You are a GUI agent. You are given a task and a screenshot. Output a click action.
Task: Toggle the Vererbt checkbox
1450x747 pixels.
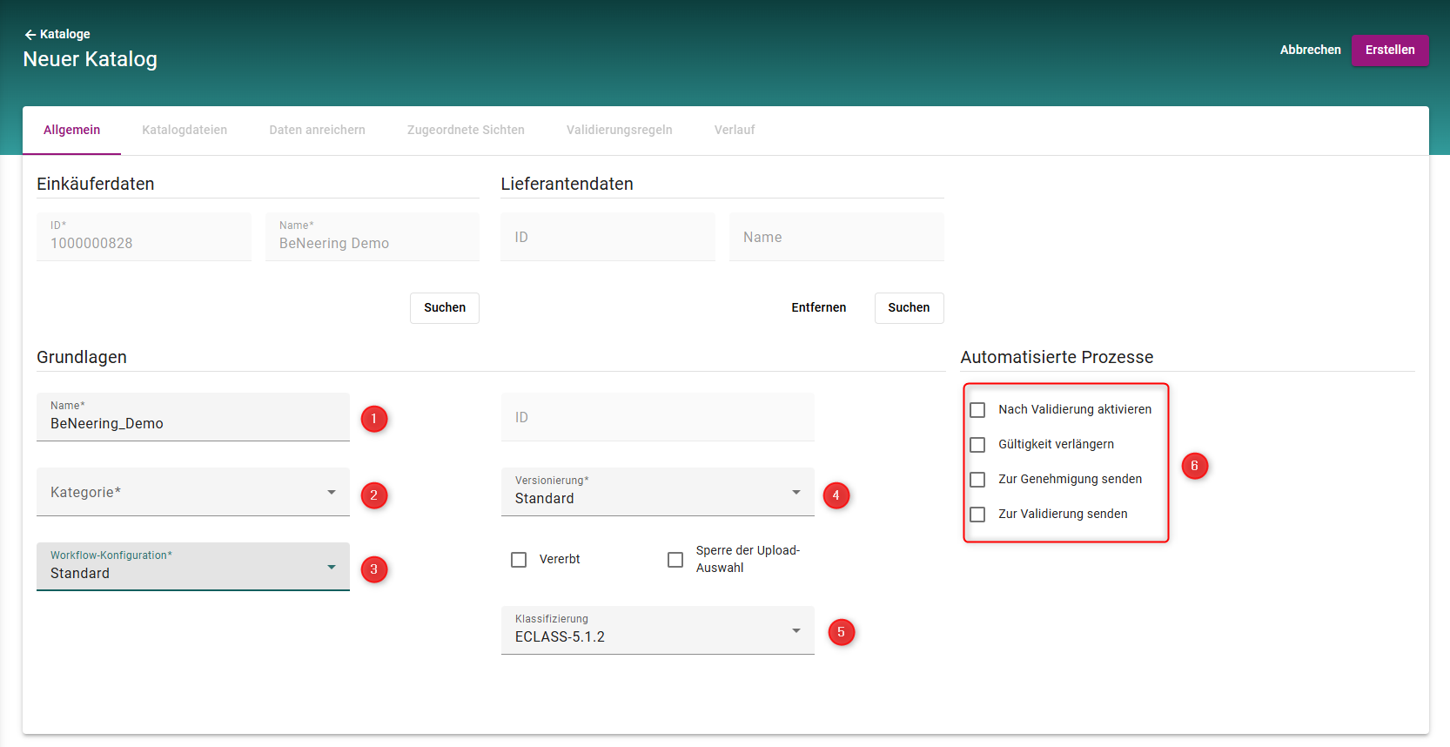click(519, 560)
